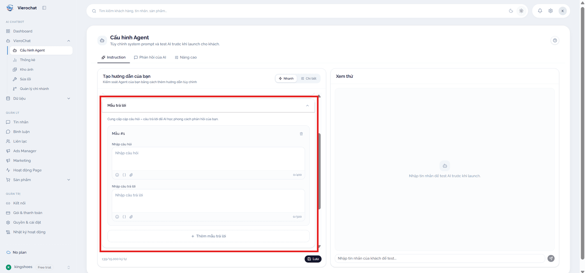Delete Mẫu #1 with trash icon
Image resolution: width=585 pixels, height=273 pixels.
pos(301,134)
